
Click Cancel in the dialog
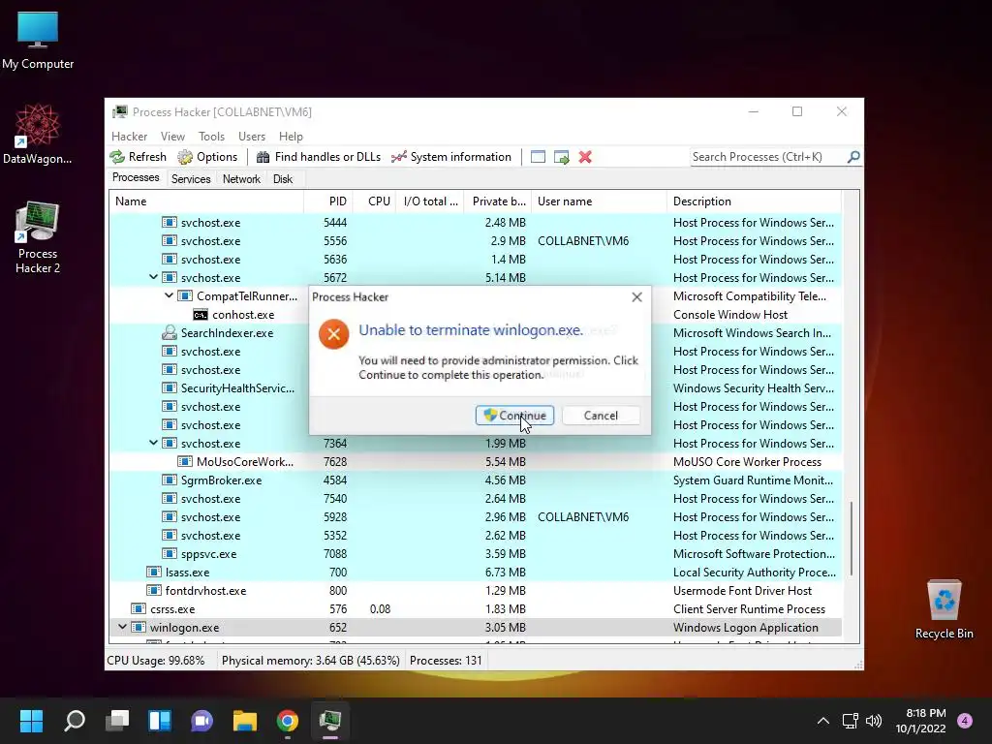pos(601,416)
